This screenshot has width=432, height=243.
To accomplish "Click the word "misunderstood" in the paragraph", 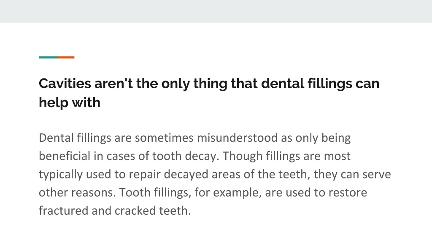I will (x=237, y=138).
